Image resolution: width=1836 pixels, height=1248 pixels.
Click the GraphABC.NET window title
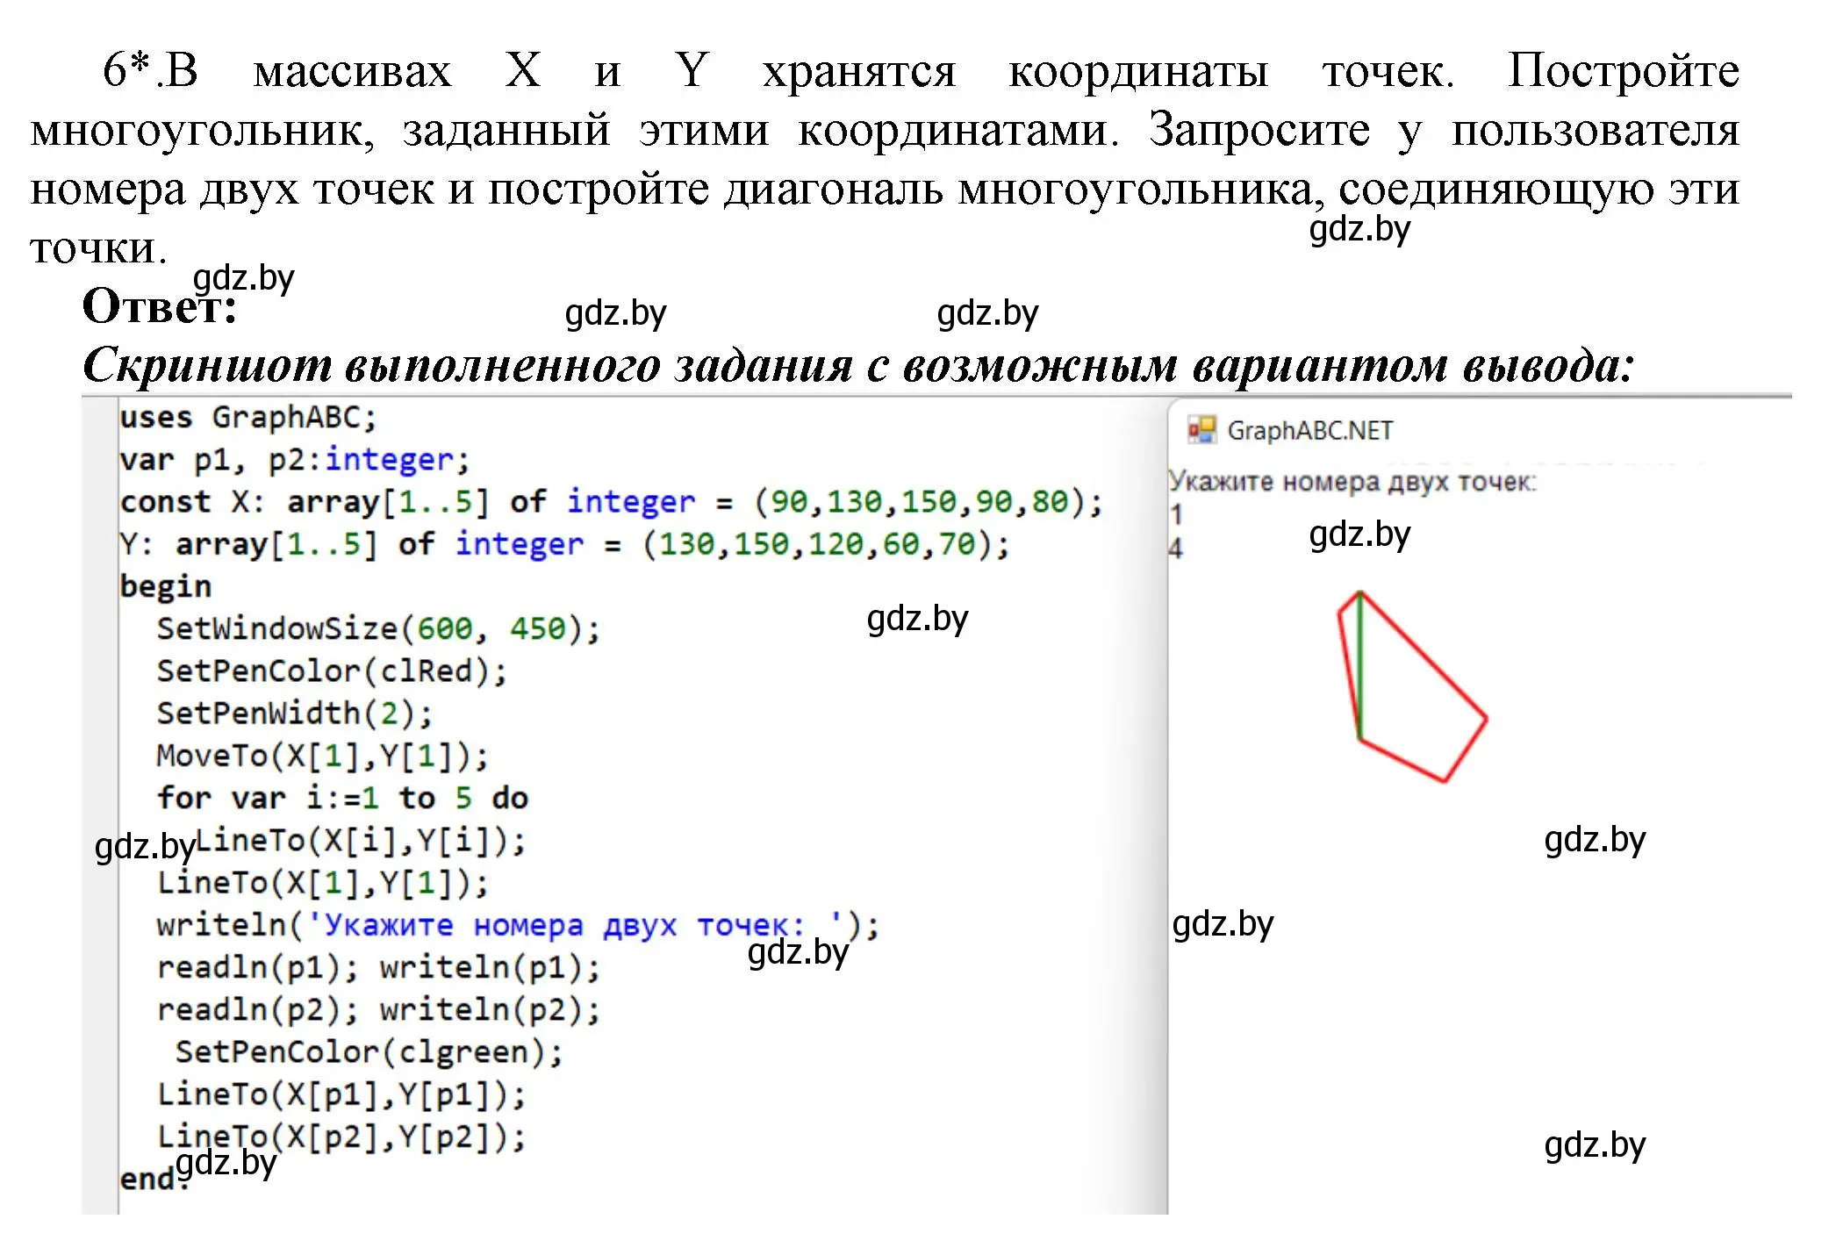[x=1309, y=431]
